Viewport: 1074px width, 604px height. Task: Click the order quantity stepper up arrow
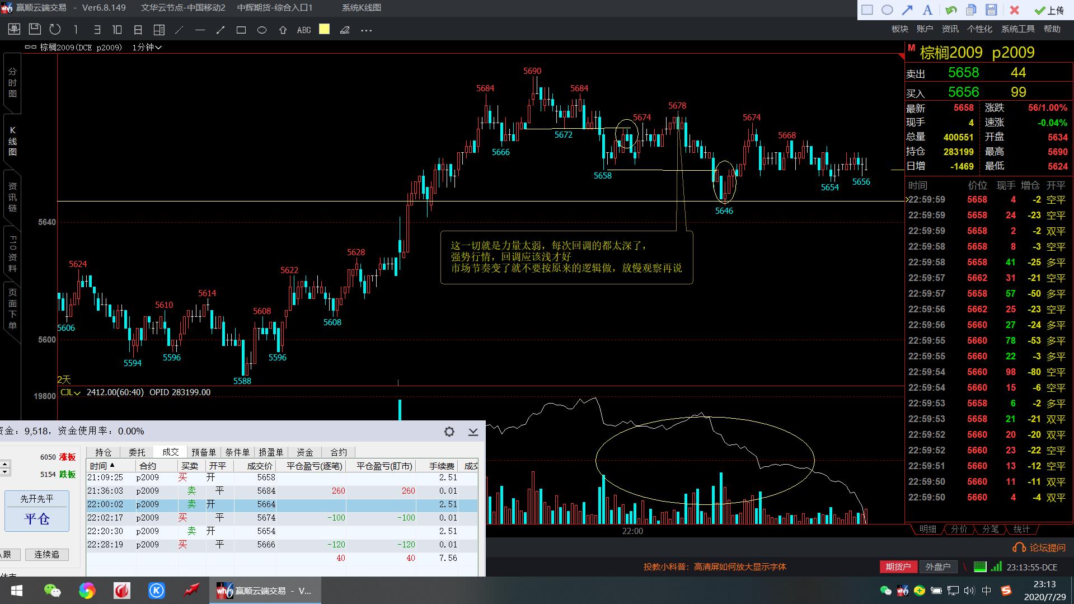click(5, 464)
